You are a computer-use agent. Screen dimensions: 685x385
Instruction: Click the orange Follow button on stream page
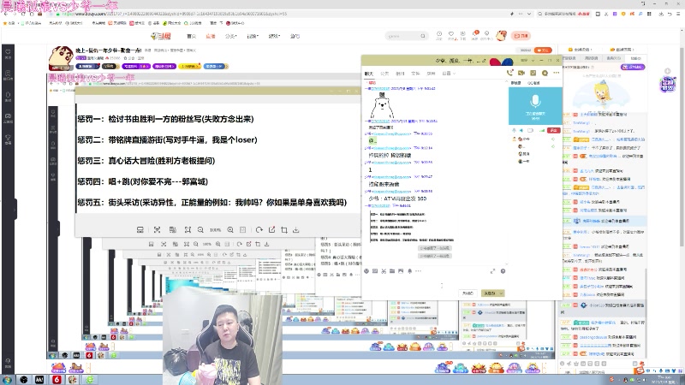543,50
